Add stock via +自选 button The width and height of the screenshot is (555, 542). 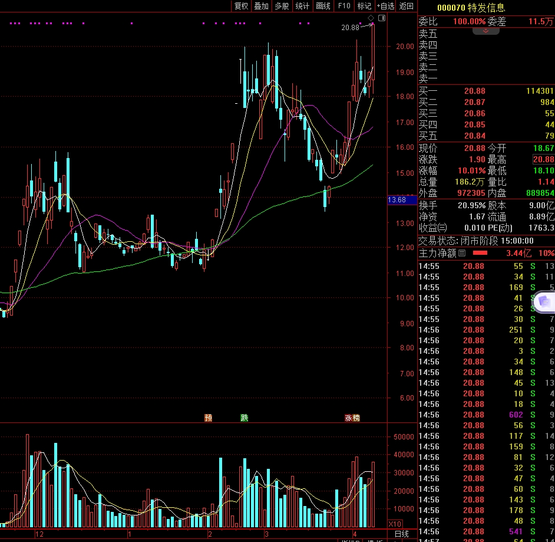(x=385, y=6)
